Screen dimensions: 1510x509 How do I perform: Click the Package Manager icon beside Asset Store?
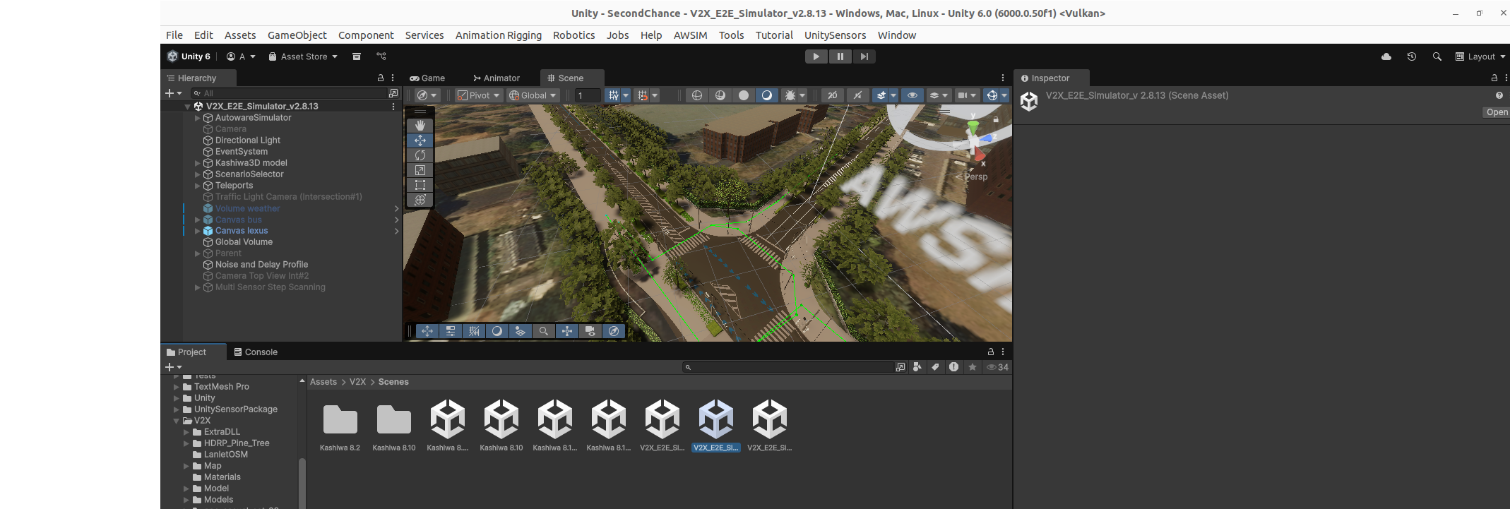click(357, 56)
